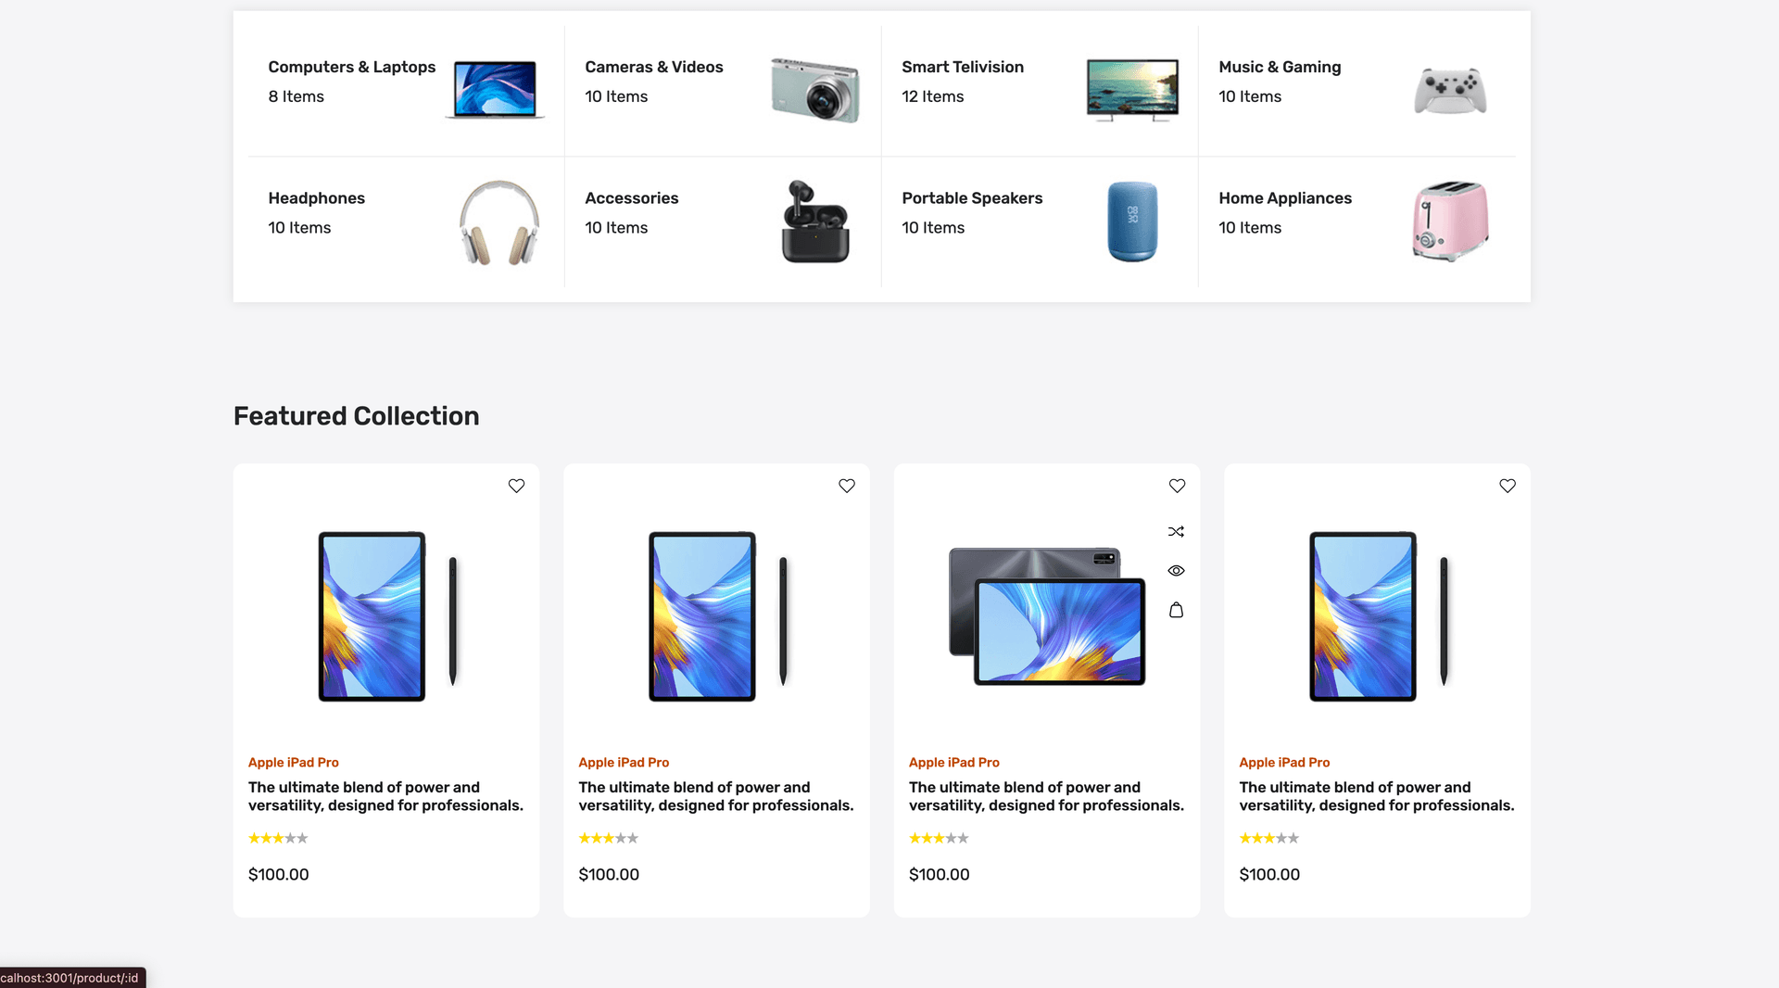Screen dimensions: 1779x988
Task: Click the pink toaster Home Appliances image
Action: click(x=1450, y=222)
